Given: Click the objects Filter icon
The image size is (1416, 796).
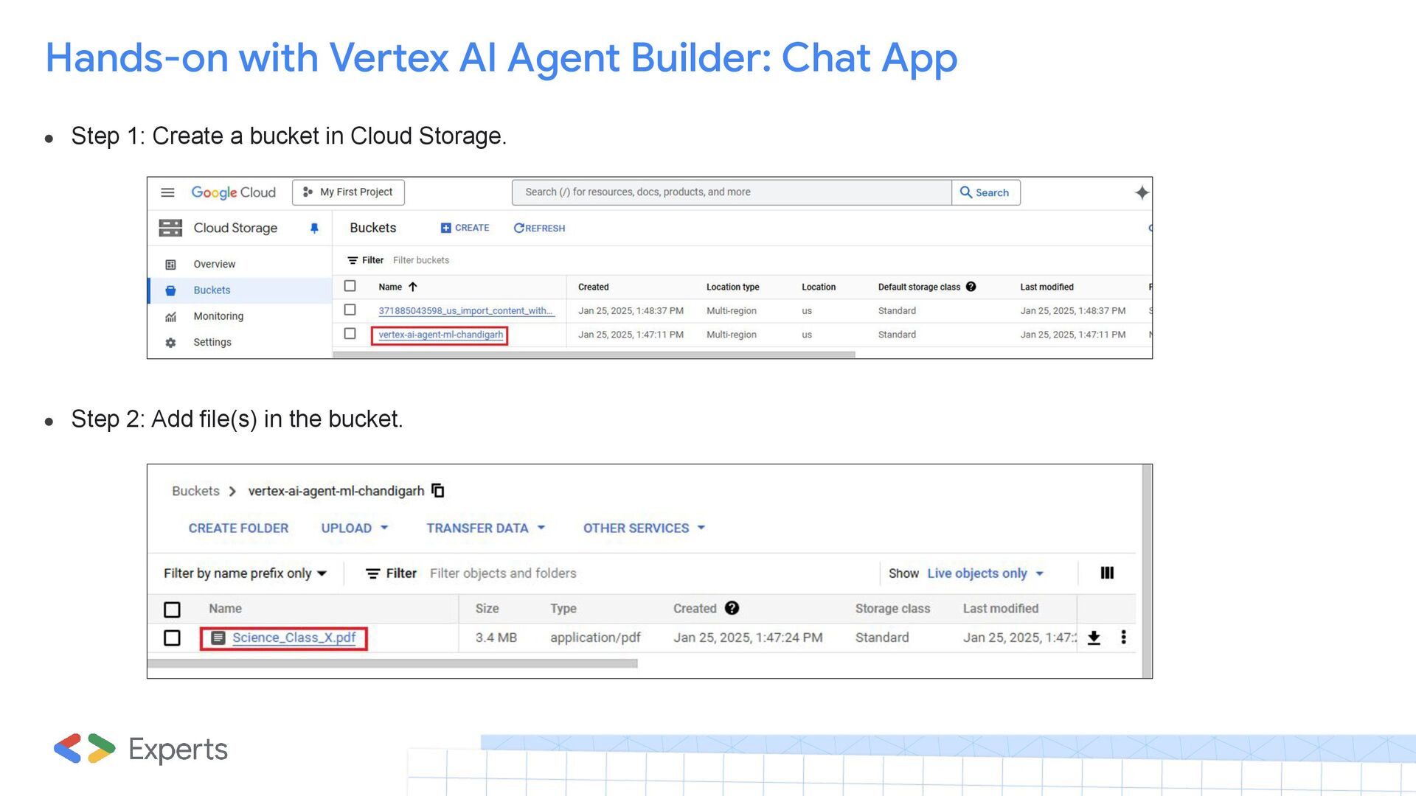Looking at the screenshot, I should 373,573.
